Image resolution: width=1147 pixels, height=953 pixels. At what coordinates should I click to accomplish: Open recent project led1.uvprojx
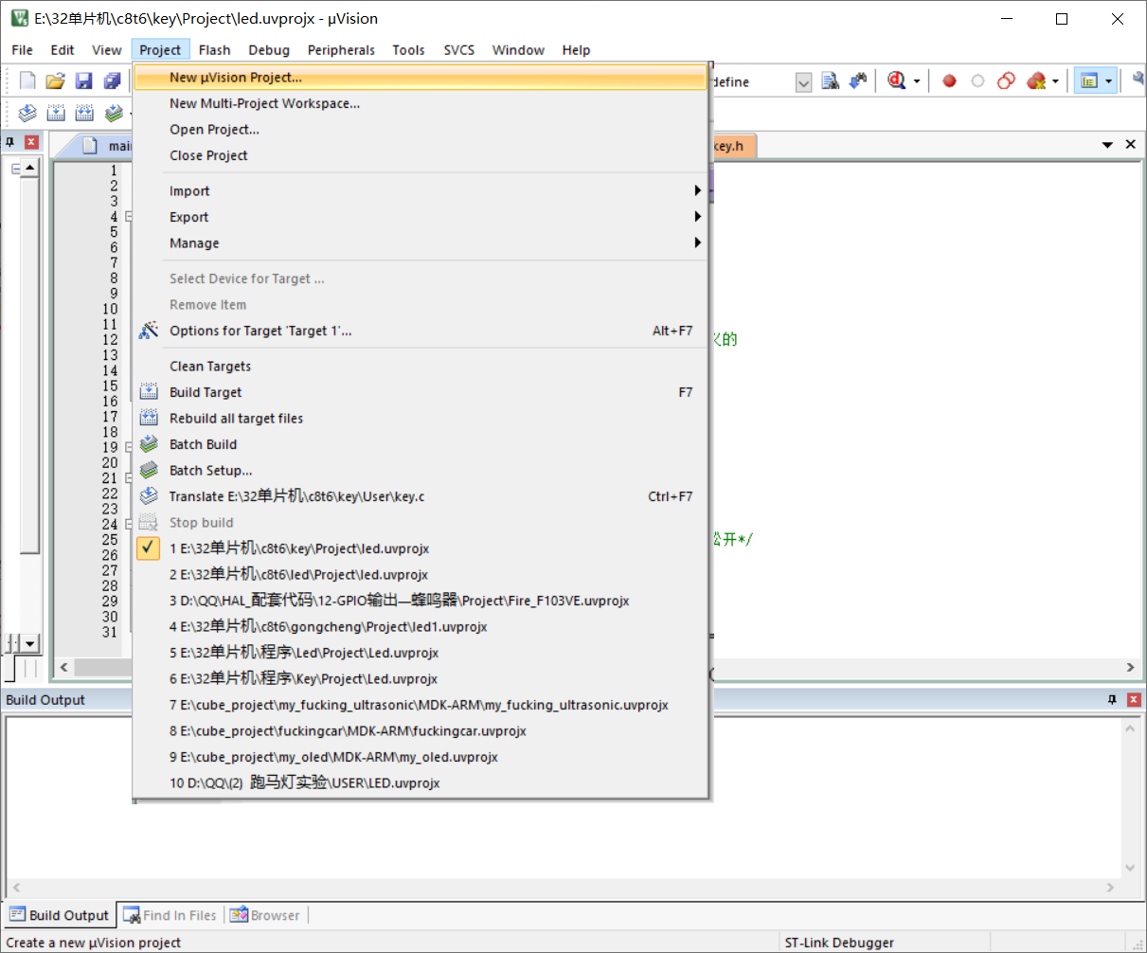coord(421,627)
